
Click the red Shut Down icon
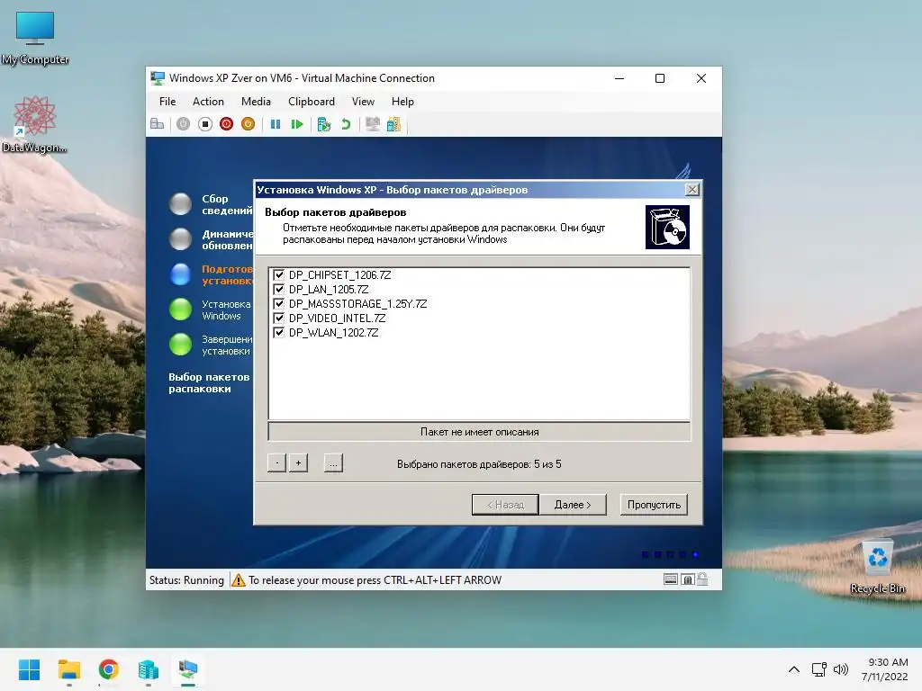point(226,124)
